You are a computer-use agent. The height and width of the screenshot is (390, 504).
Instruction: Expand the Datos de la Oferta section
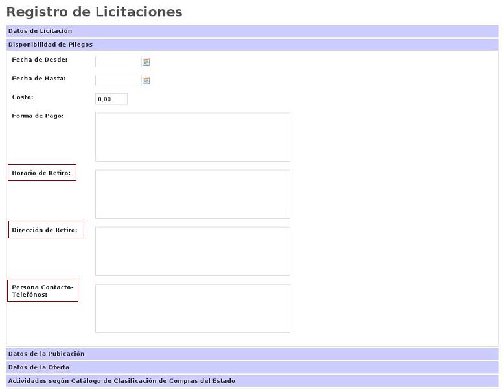pos(39,367)
